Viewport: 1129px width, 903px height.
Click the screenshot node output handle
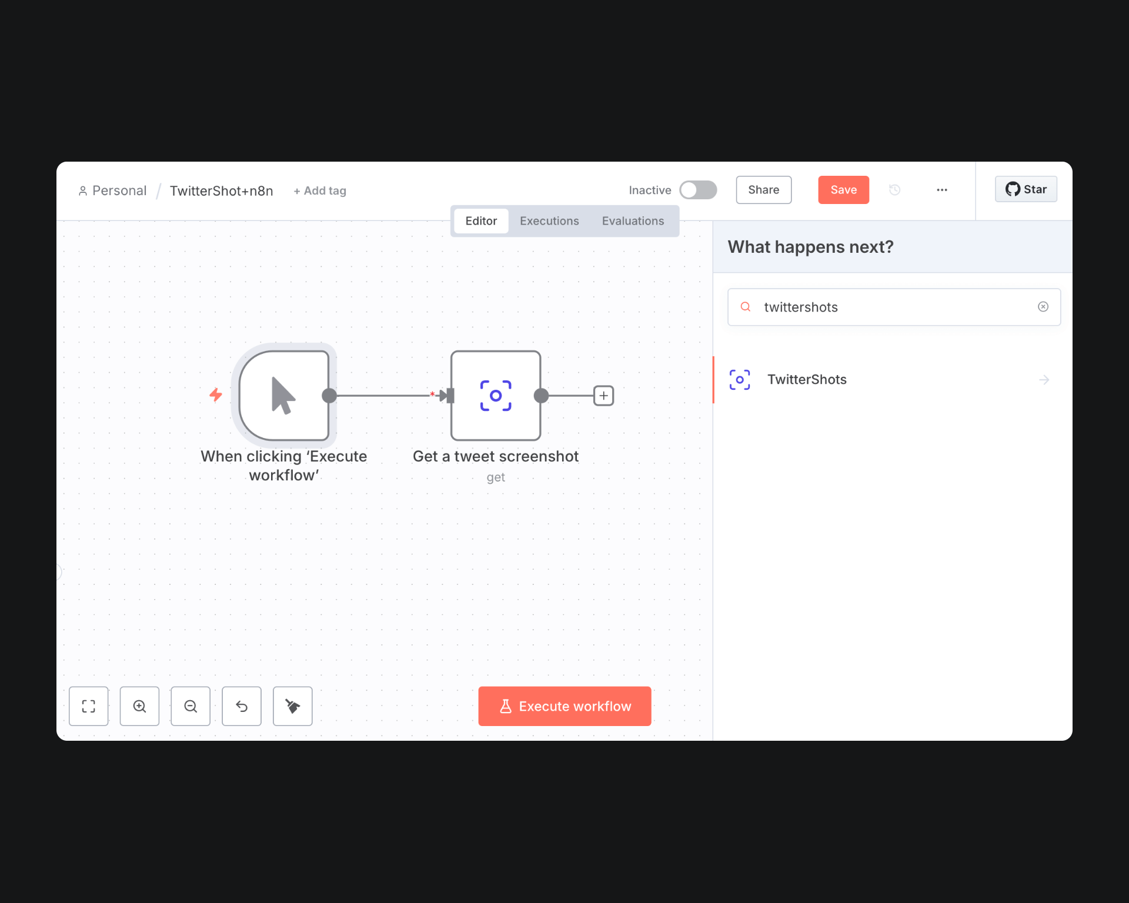(x=541, y=396)
